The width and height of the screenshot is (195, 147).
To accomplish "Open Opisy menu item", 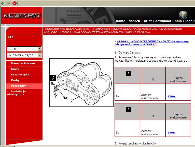I will click(x=15, y=69).
